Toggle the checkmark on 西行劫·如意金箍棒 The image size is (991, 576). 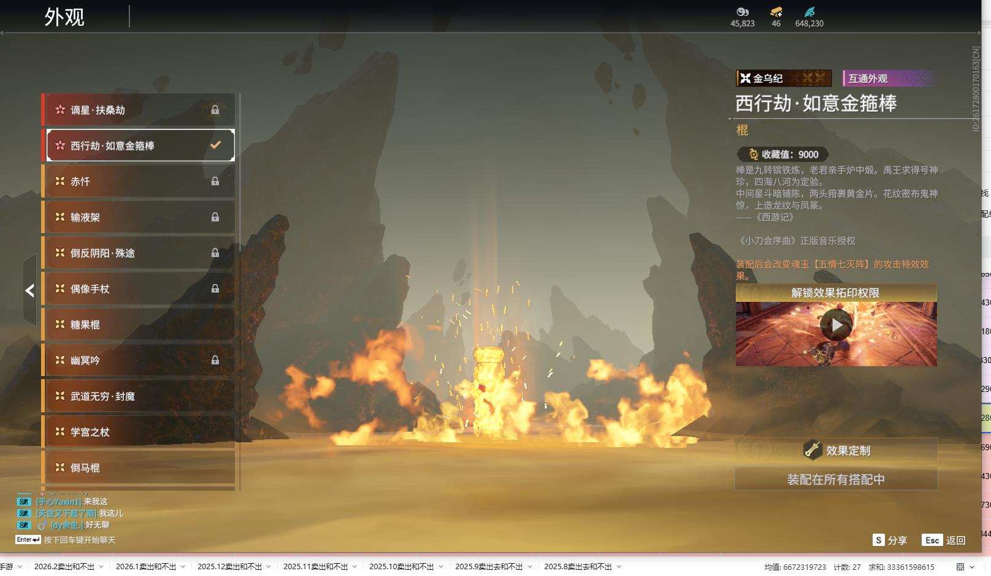(215, 145)
